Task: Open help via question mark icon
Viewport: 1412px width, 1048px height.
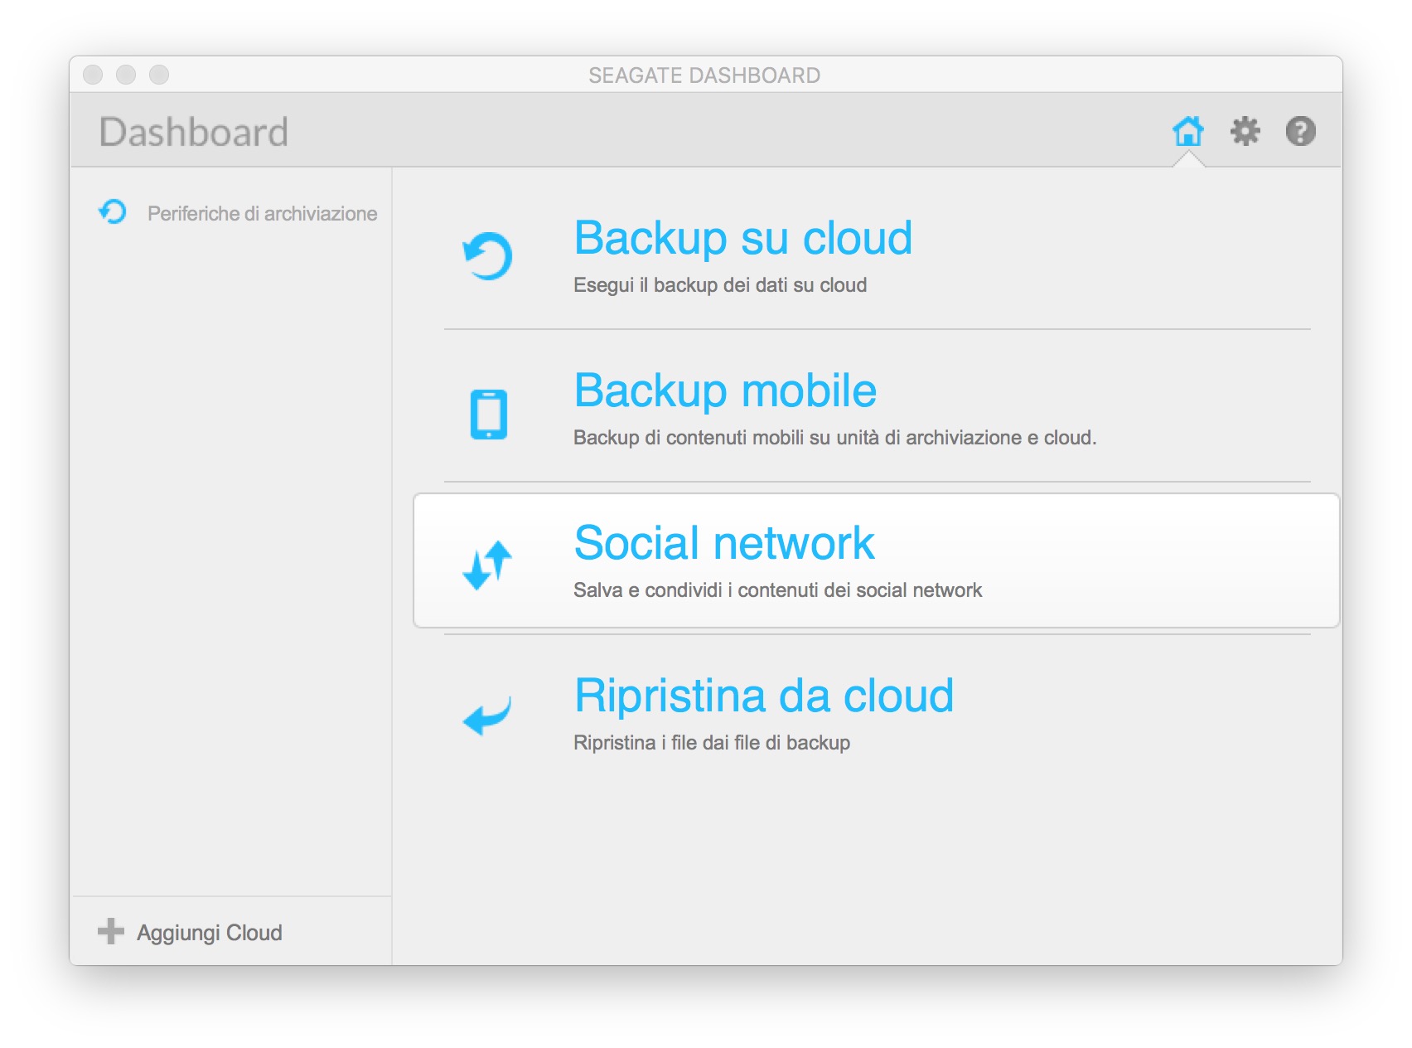Action: 1300,131
